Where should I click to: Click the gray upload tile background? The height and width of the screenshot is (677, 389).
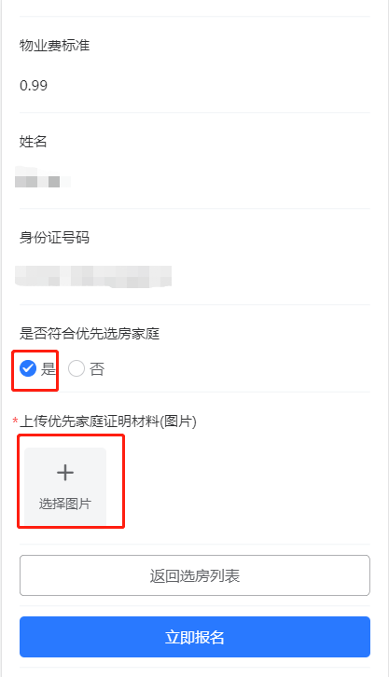65,487
